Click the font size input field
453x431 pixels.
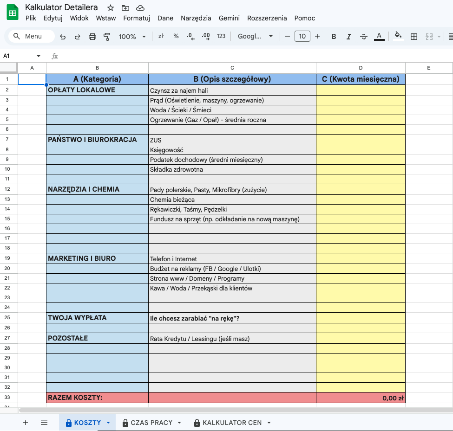(x=302, y=36)
